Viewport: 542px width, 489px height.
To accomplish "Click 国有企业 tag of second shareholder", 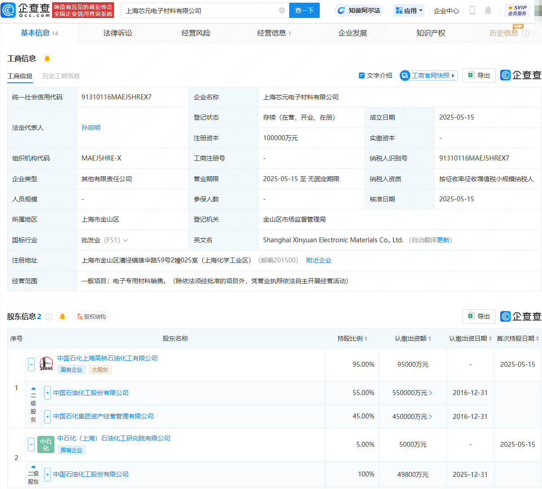I will click(x=71, y=450).
